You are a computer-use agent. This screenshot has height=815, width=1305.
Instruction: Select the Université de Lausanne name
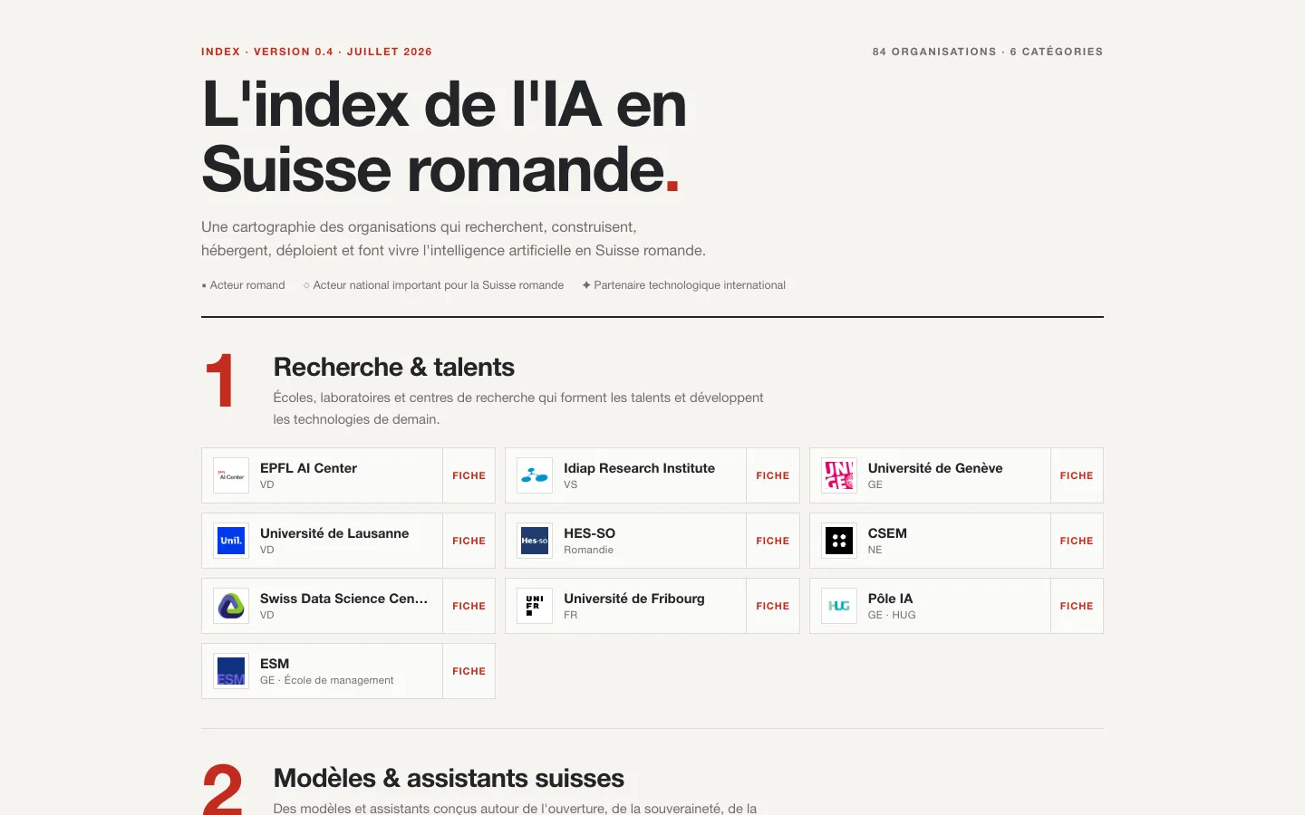(334, 533)
